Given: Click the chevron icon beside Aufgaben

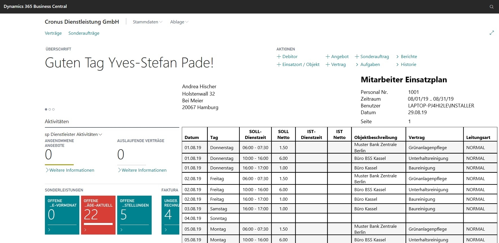Looking at the screenshot, I should 357,65.
